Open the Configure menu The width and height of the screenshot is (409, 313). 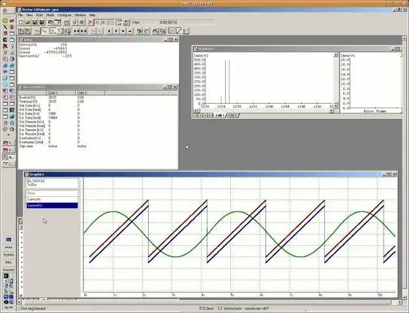(x=64, y=15)
